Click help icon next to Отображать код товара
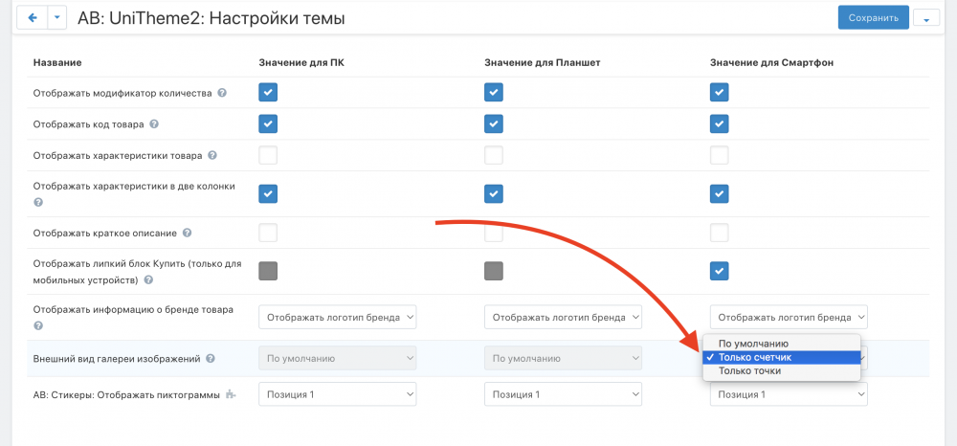Viewport: 957px width, 446px height. tap(154, 123)
